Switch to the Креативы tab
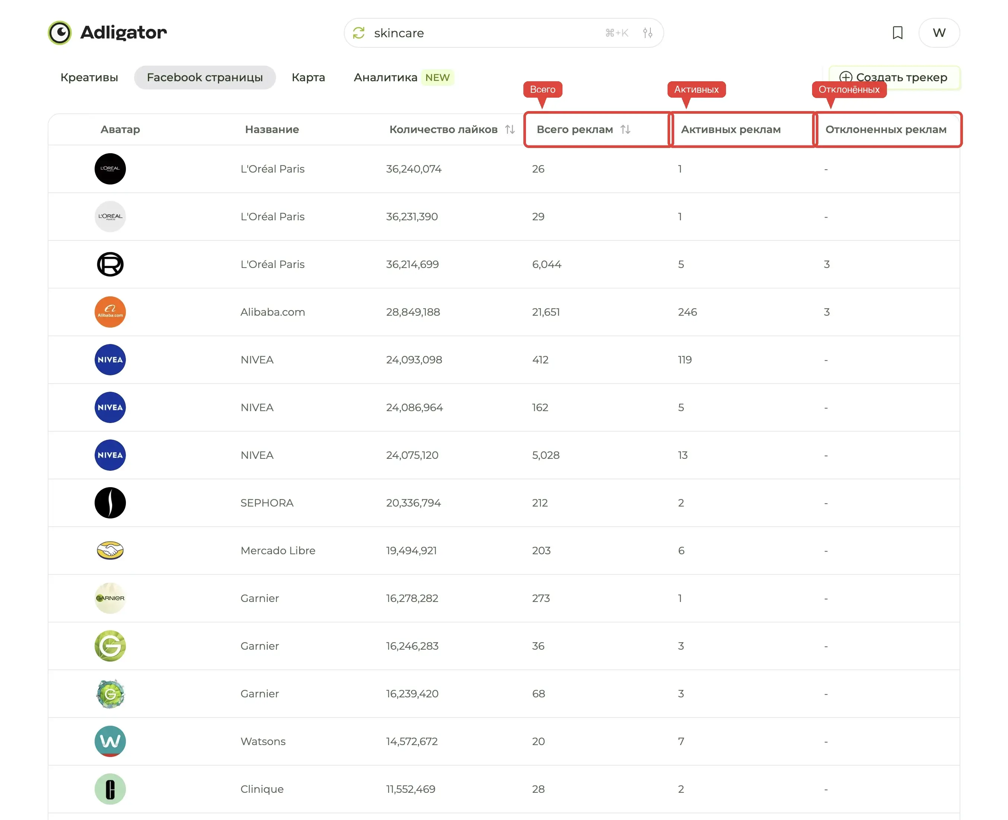The image size is (1008, 820). click(x=89, y=78)
